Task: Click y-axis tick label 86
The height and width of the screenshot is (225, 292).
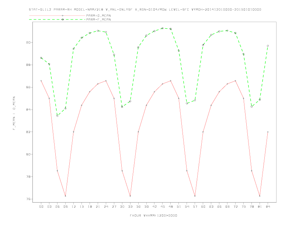Action: 28,87
